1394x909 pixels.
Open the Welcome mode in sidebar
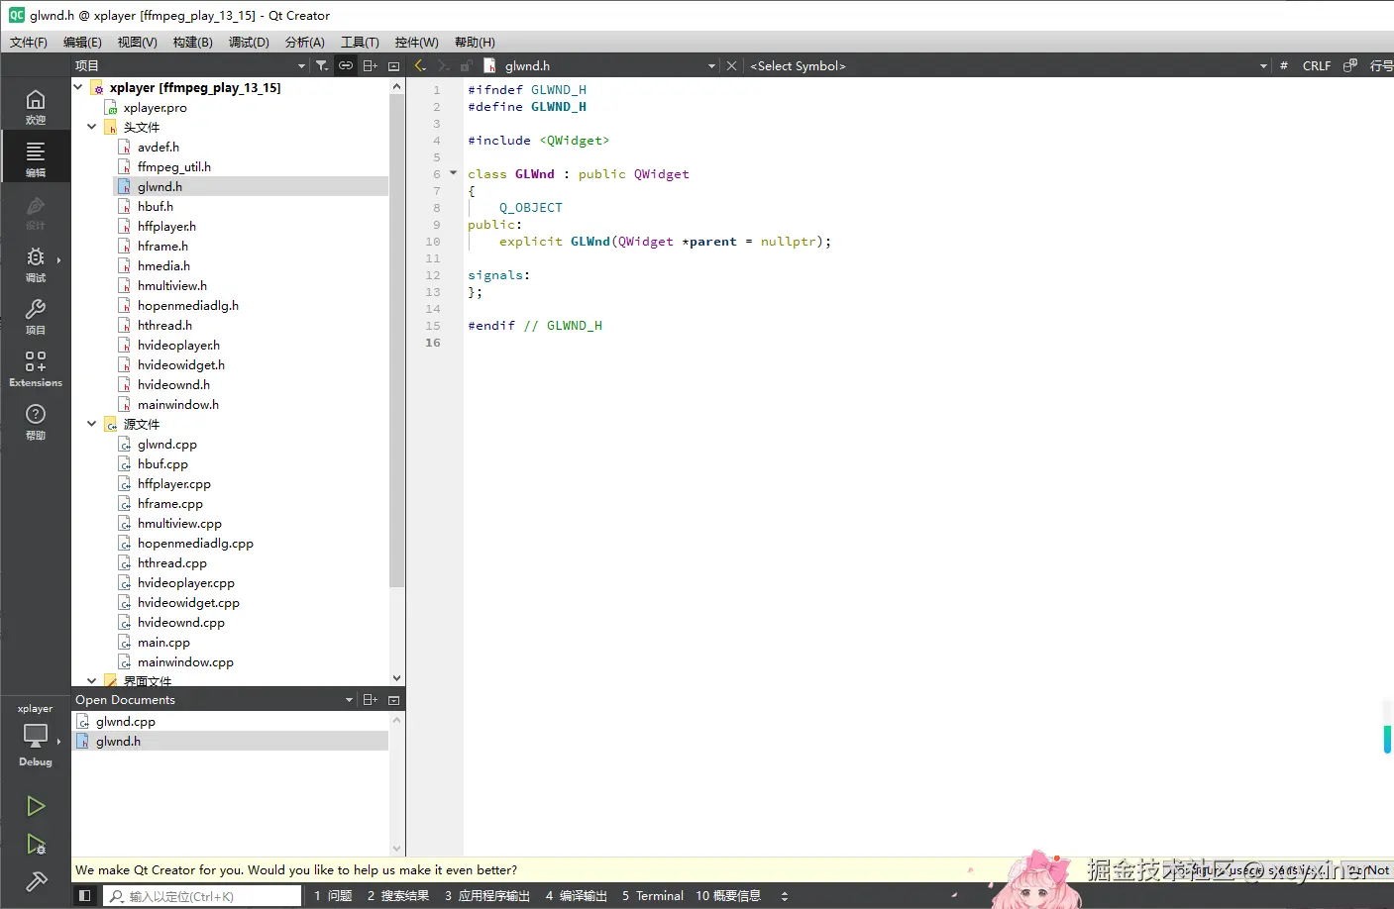click(x=36, y=105)
